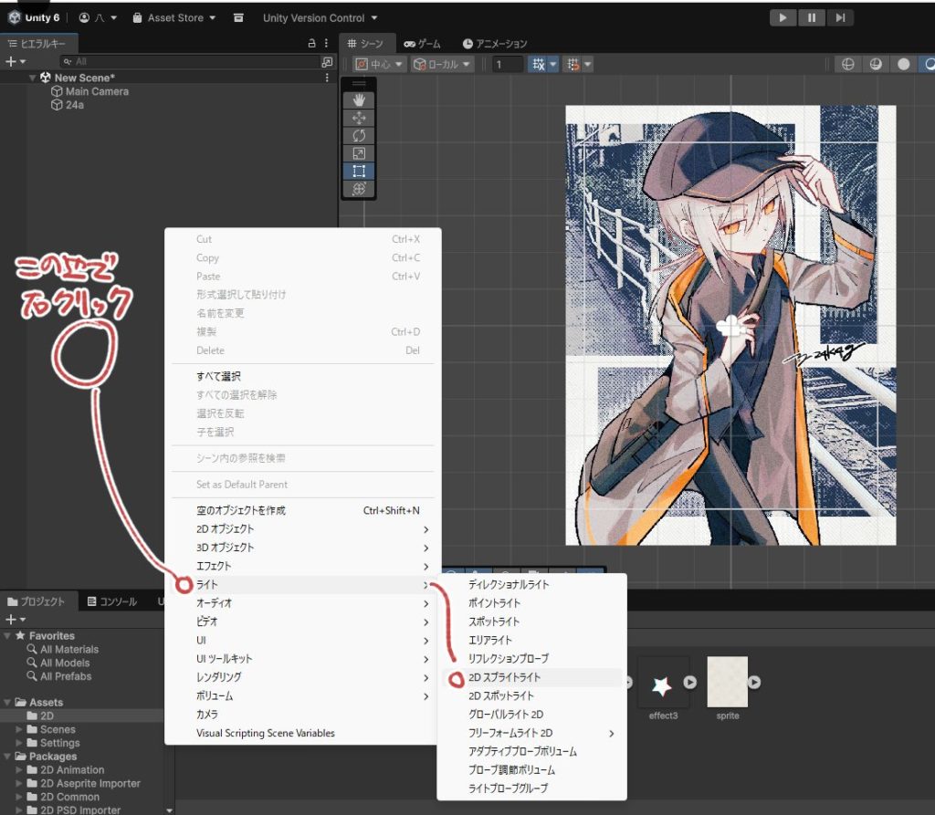
Task: Select the Hand view tool
Action: (x=359, y=99)
